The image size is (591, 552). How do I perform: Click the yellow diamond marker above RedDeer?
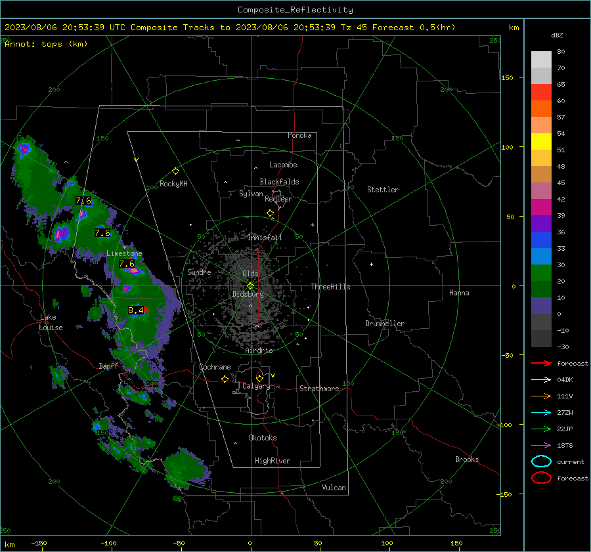[270, 213]
